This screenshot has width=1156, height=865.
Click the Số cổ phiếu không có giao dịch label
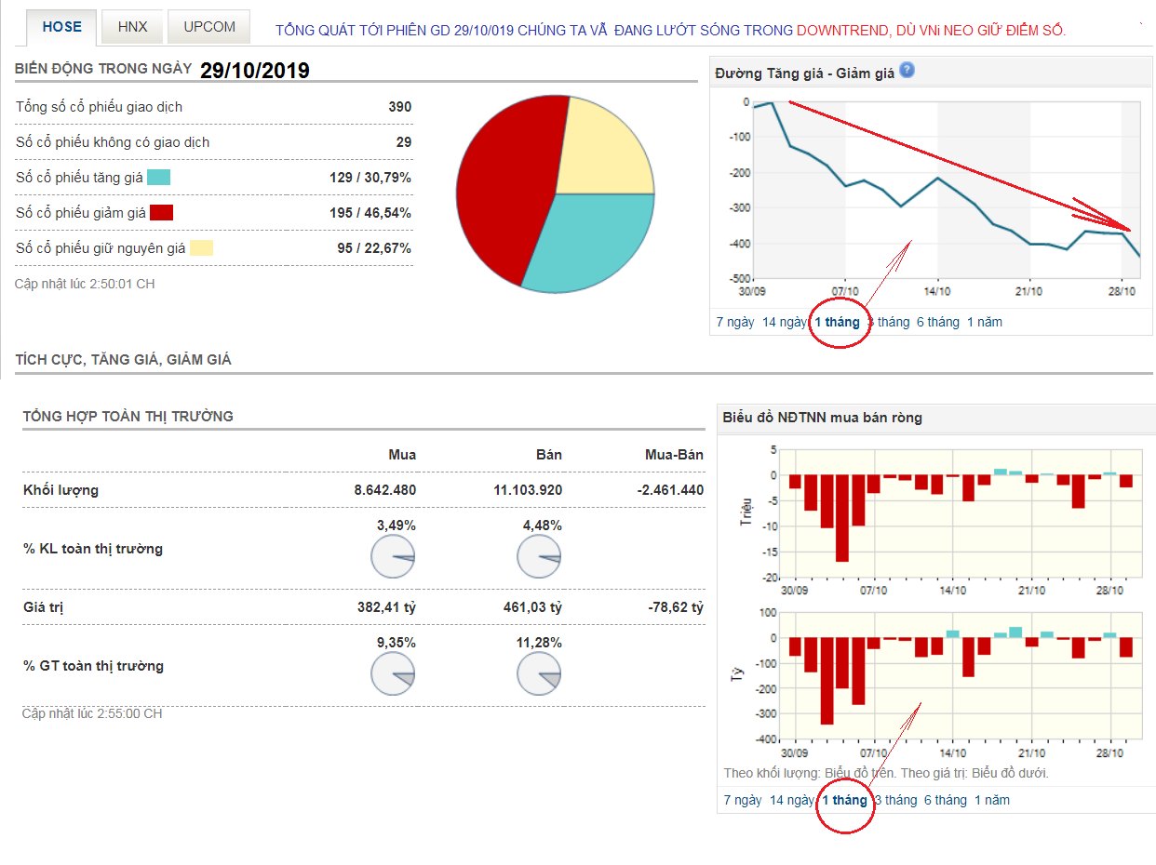[113, 142]
